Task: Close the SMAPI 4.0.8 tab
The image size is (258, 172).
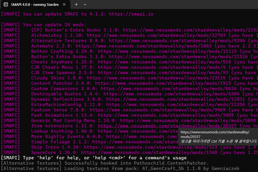Action: (64, 4)
